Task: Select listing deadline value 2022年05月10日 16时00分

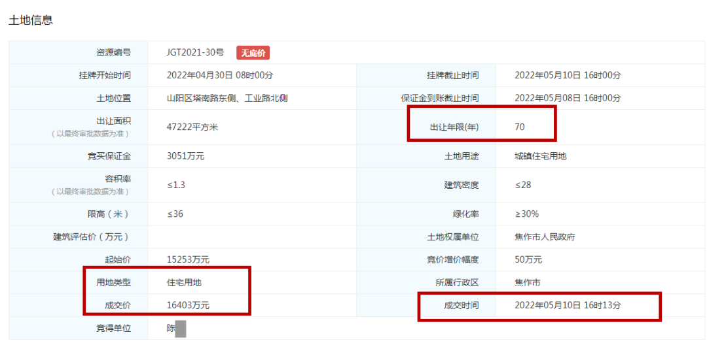Action: point(568,76)
